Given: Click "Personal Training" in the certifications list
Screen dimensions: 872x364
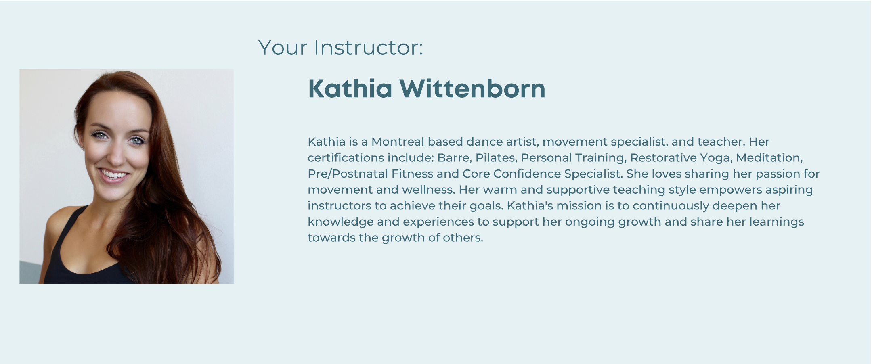Looking at the screenshot, I should point(572,158).
